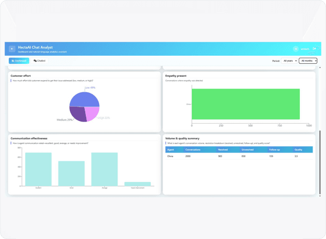Switch to the Chatbot tab
This screenshot has width=326, height=239.
[x=39, y=61]
